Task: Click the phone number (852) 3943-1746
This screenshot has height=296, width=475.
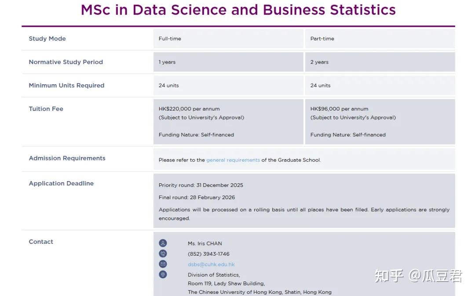Action: click(x=208, y=254)
